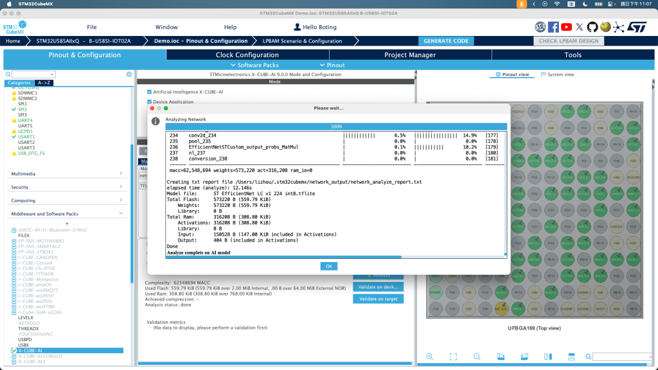Open the peripheral search combo box

pos(33,75)
